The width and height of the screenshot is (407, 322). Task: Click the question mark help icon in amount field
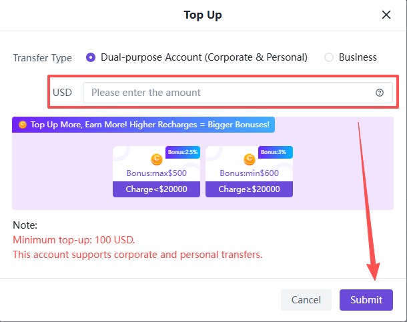[380, 93]
